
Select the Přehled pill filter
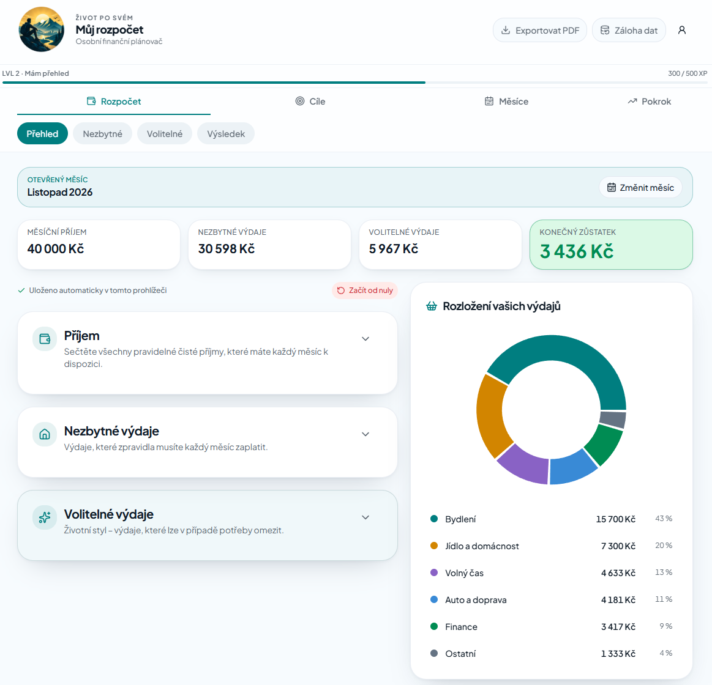coord(42,134)
